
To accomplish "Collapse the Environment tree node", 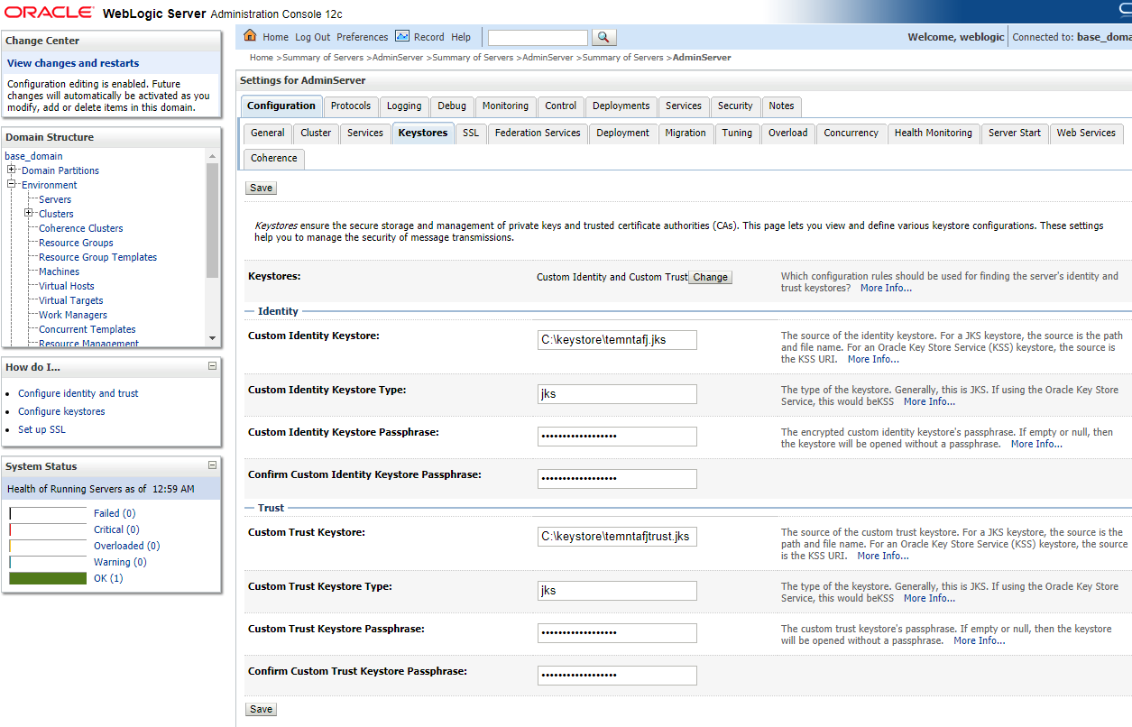I will (x=12, y=184).
